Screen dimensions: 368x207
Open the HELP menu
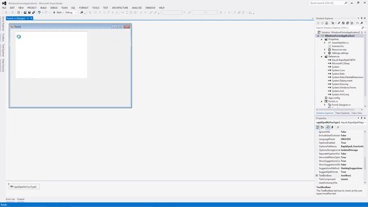click(162, 7)
